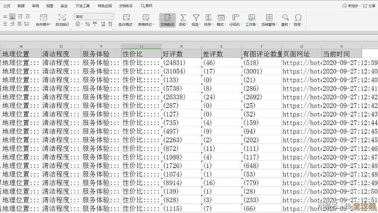Click the 符号 omega symbol icon
Screen dimensions: 378x213
click(298, 18)
